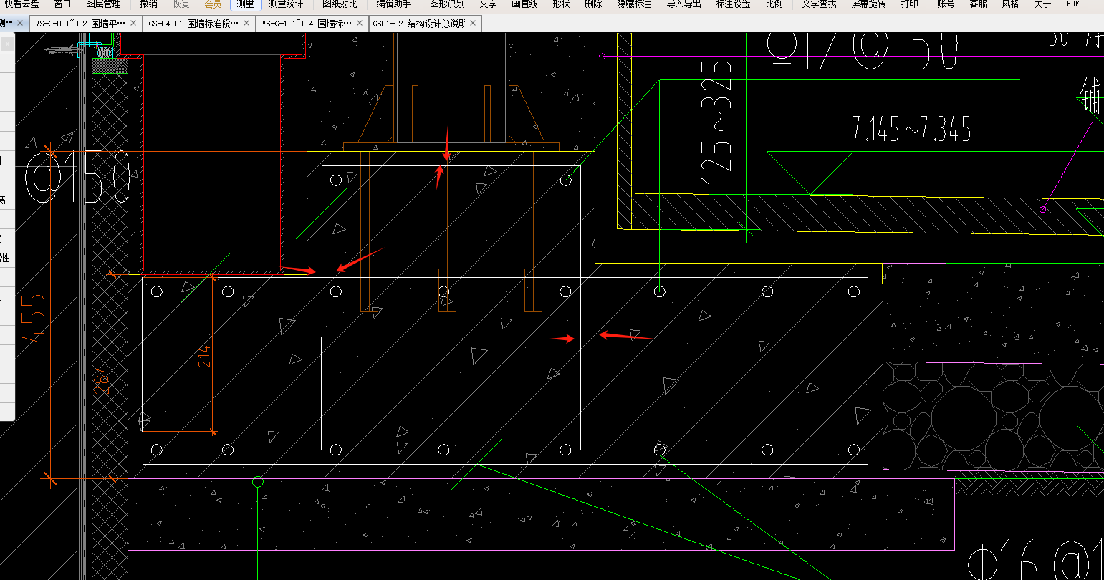Click the 打印 print button

[909, 4]
